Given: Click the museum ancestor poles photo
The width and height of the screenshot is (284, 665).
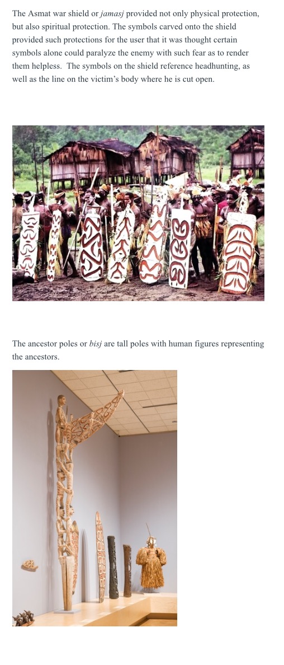Looking at the screenshot, I should pyautogui.click(x=94, y=498).
